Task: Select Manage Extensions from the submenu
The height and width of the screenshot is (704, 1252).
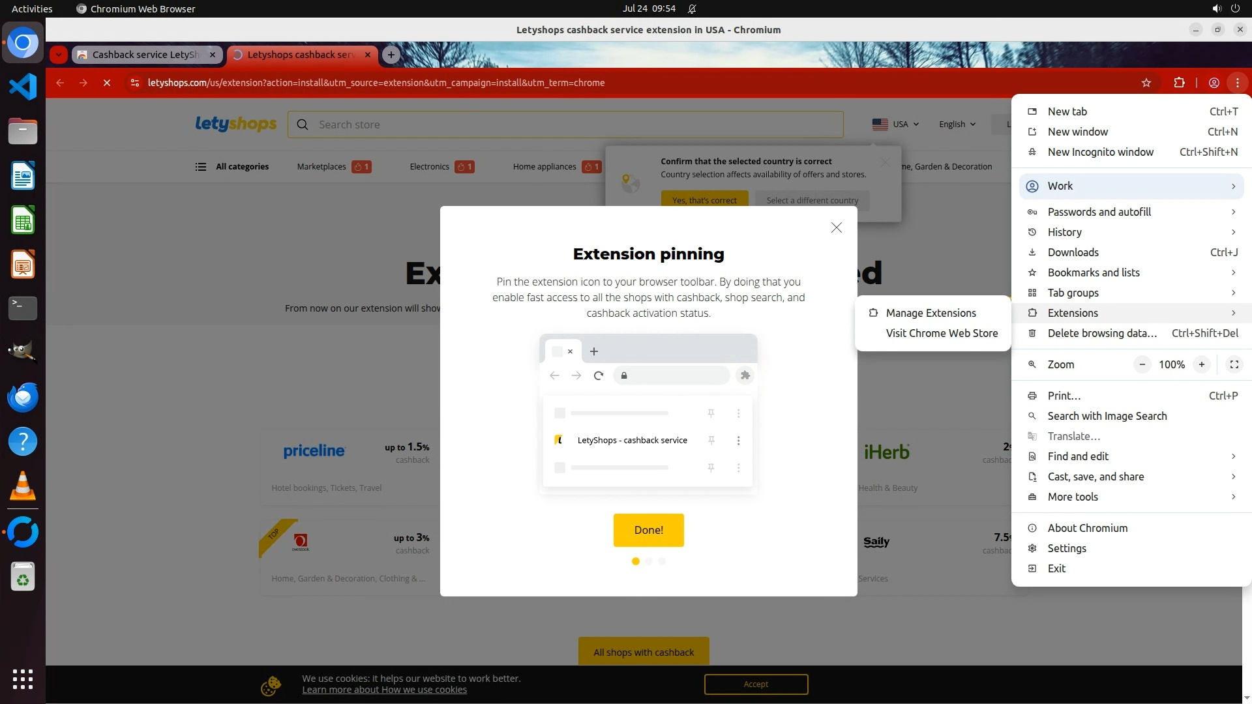Action: pyautogui.click(x=931, y=313)
